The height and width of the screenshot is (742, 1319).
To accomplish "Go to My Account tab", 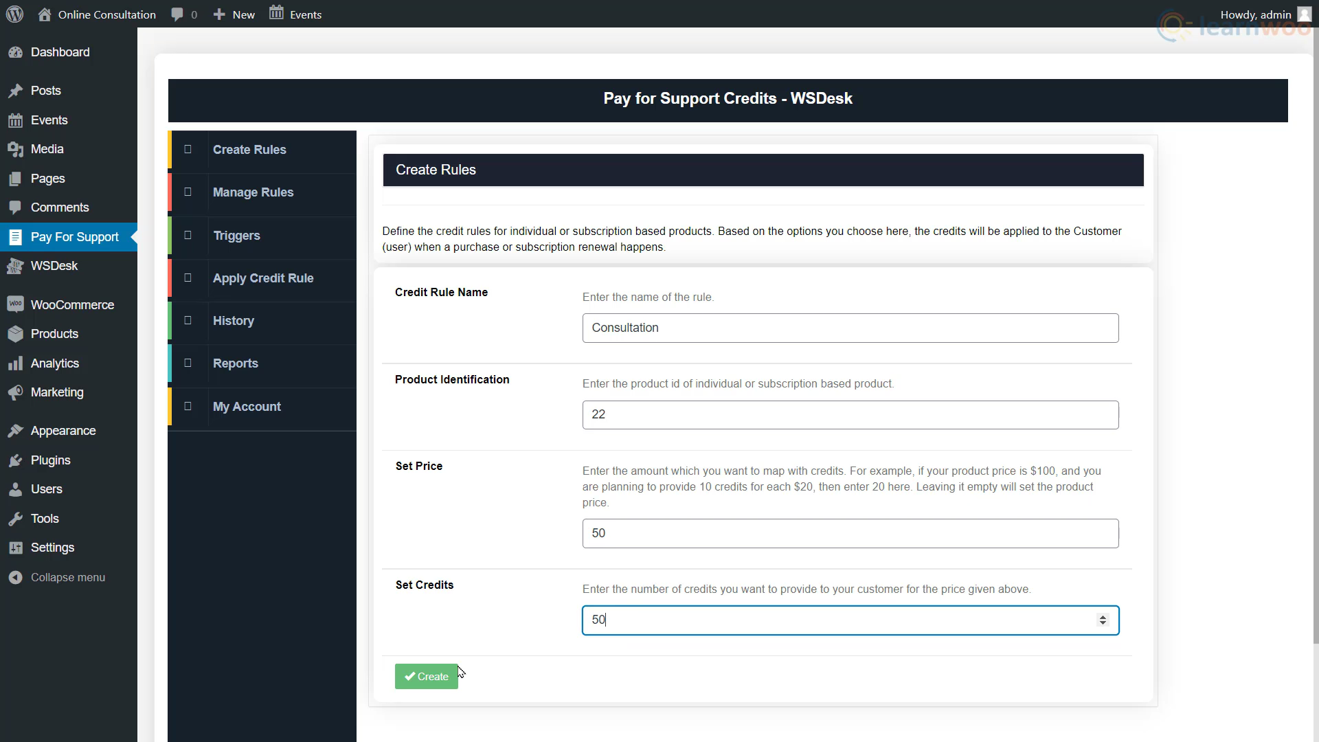I will coord(262,407).
